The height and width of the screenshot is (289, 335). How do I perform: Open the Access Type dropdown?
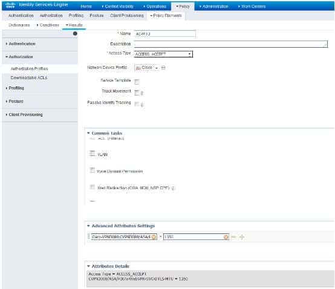(163, 54)
